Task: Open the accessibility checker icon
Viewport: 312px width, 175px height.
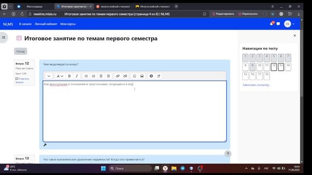Action: coord(151,76)
